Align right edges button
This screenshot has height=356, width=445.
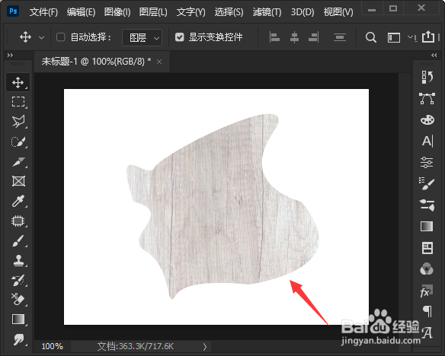(314, 37)
